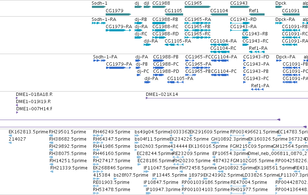The height and width of the screenshot is (195, 308).
Task: Select the DME1-021K14 BAC start marker
Action: pyautogui.click(x=147, y=98)
